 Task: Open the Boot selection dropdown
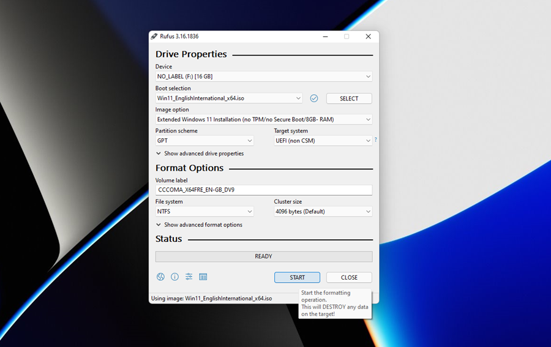229,99
